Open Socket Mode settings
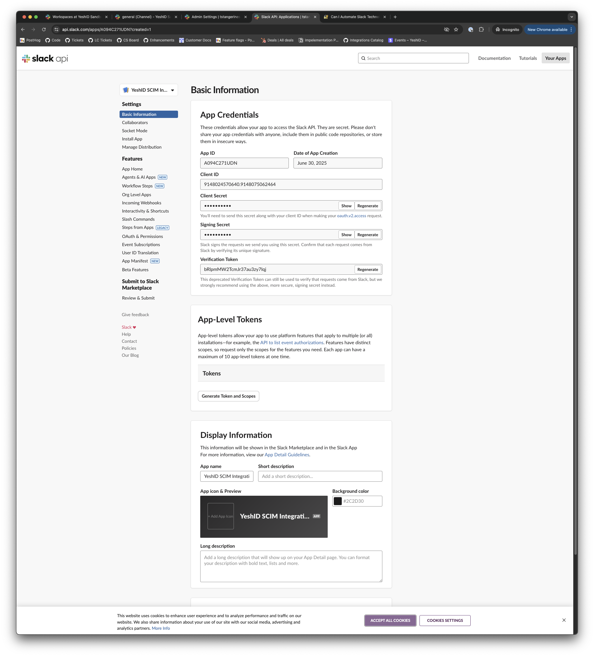Screen dimensions: 594x656 point(134,131)
